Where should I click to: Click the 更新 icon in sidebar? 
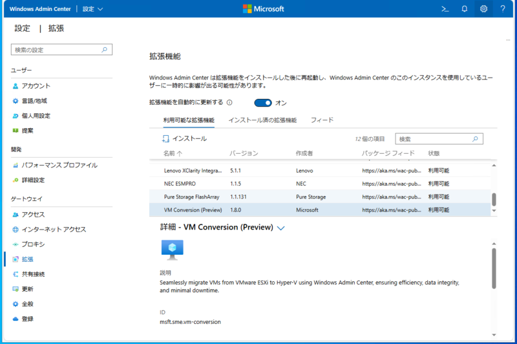(x=16, y=289)
